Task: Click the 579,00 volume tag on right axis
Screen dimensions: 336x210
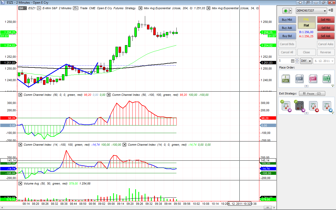Action: [268, 199]
